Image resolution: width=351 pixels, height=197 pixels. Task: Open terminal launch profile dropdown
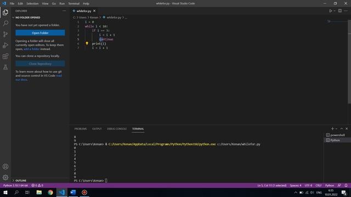[336, 129]
